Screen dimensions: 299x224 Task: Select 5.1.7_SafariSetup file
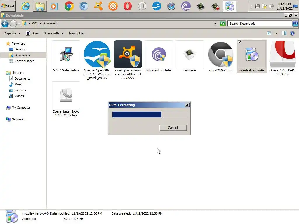(x=66, y=56)
